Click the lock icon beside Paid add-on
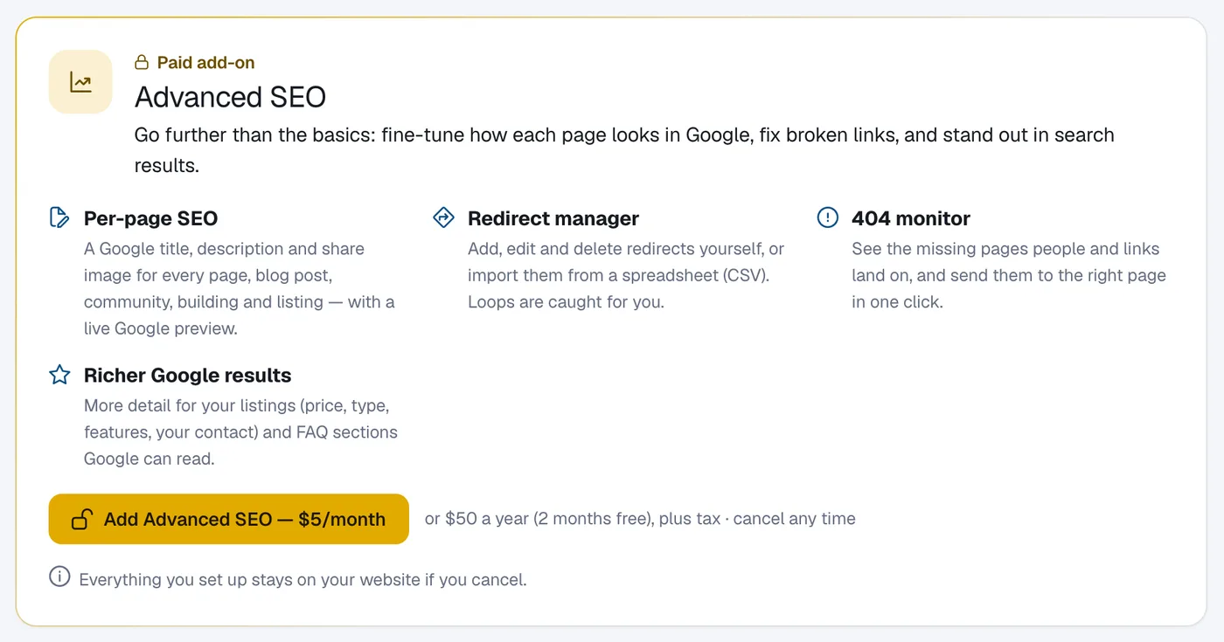The height and width of the screenshot is (642, 1224). 142,63
